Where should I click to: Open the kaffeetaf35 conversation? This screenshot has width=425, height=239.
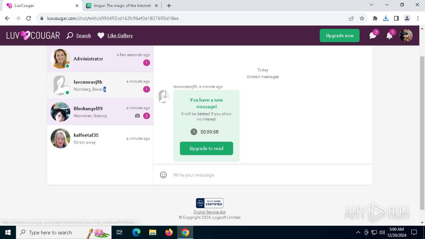coord(100,138)
